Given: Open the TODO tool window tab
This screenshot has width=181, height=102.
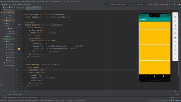Looking at the screenshot, I should pos(5,98).
